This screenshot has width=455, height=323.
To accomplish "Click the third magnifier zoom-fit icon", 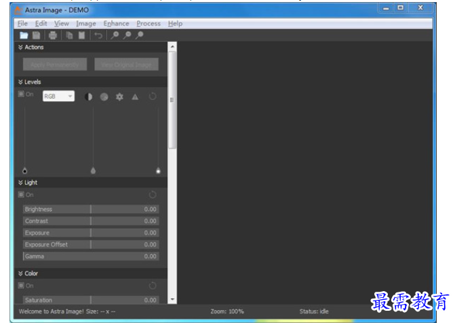I will coord(140,35).
